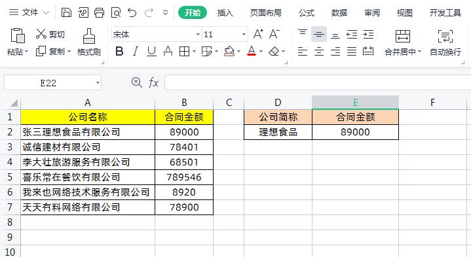The height and width of the screenshot is (257, 471).
Task: Click the Paste clipboard icon
Action: [18, 35]
